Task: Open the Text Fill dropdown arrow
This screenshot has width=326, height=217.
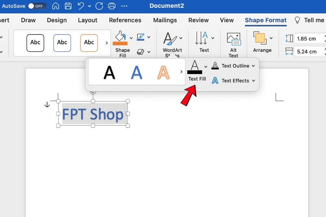Action: tap(206, 67)
